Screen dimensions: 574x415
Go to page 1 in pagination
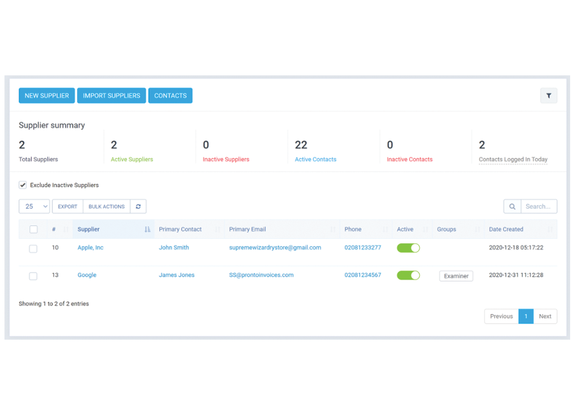pos(526,316)
